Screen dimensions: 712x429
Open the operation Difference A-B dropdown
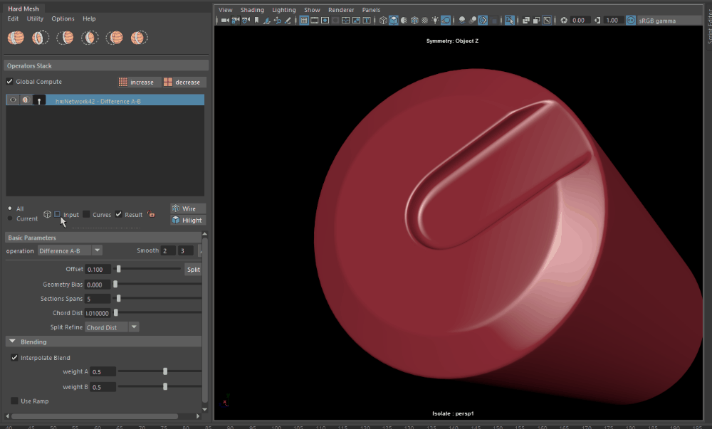click(x=70, y=250)
